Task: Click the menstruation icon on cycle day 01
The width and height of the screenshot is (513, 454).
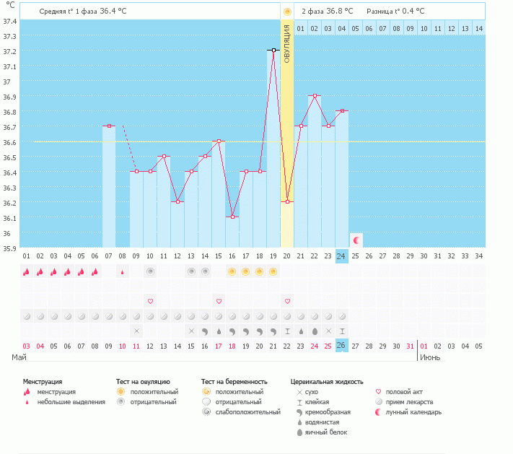Action: tap(27, 272)
